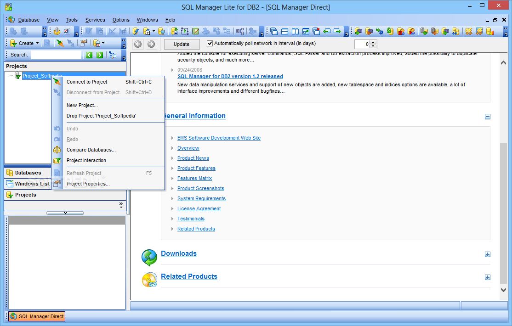
Task: Open the checklist window toolbar icon
Action: [67, 31]
